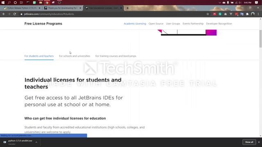Image resolution: width=262 pixels, height=147 pixels.
Task: Open the red M extension icon
Action: 215,14
